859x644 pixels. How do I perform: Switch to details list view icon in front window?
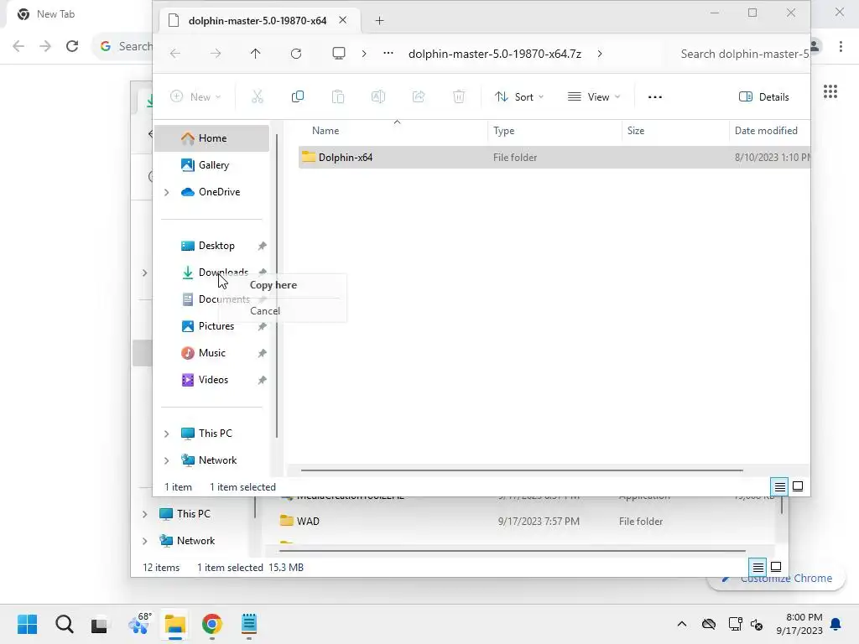(779, 486)
